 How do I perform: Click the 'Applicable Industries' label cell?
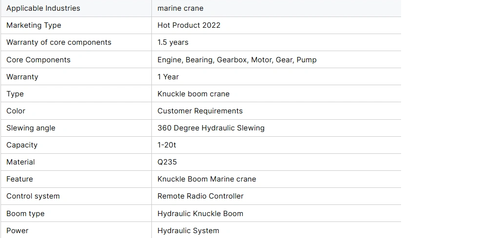pos(43,8)
